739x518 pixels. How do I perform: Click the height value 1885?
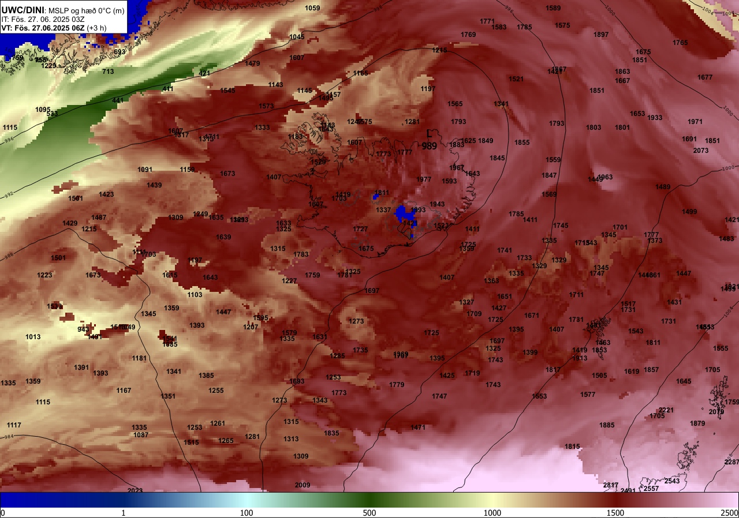point(607,425)
